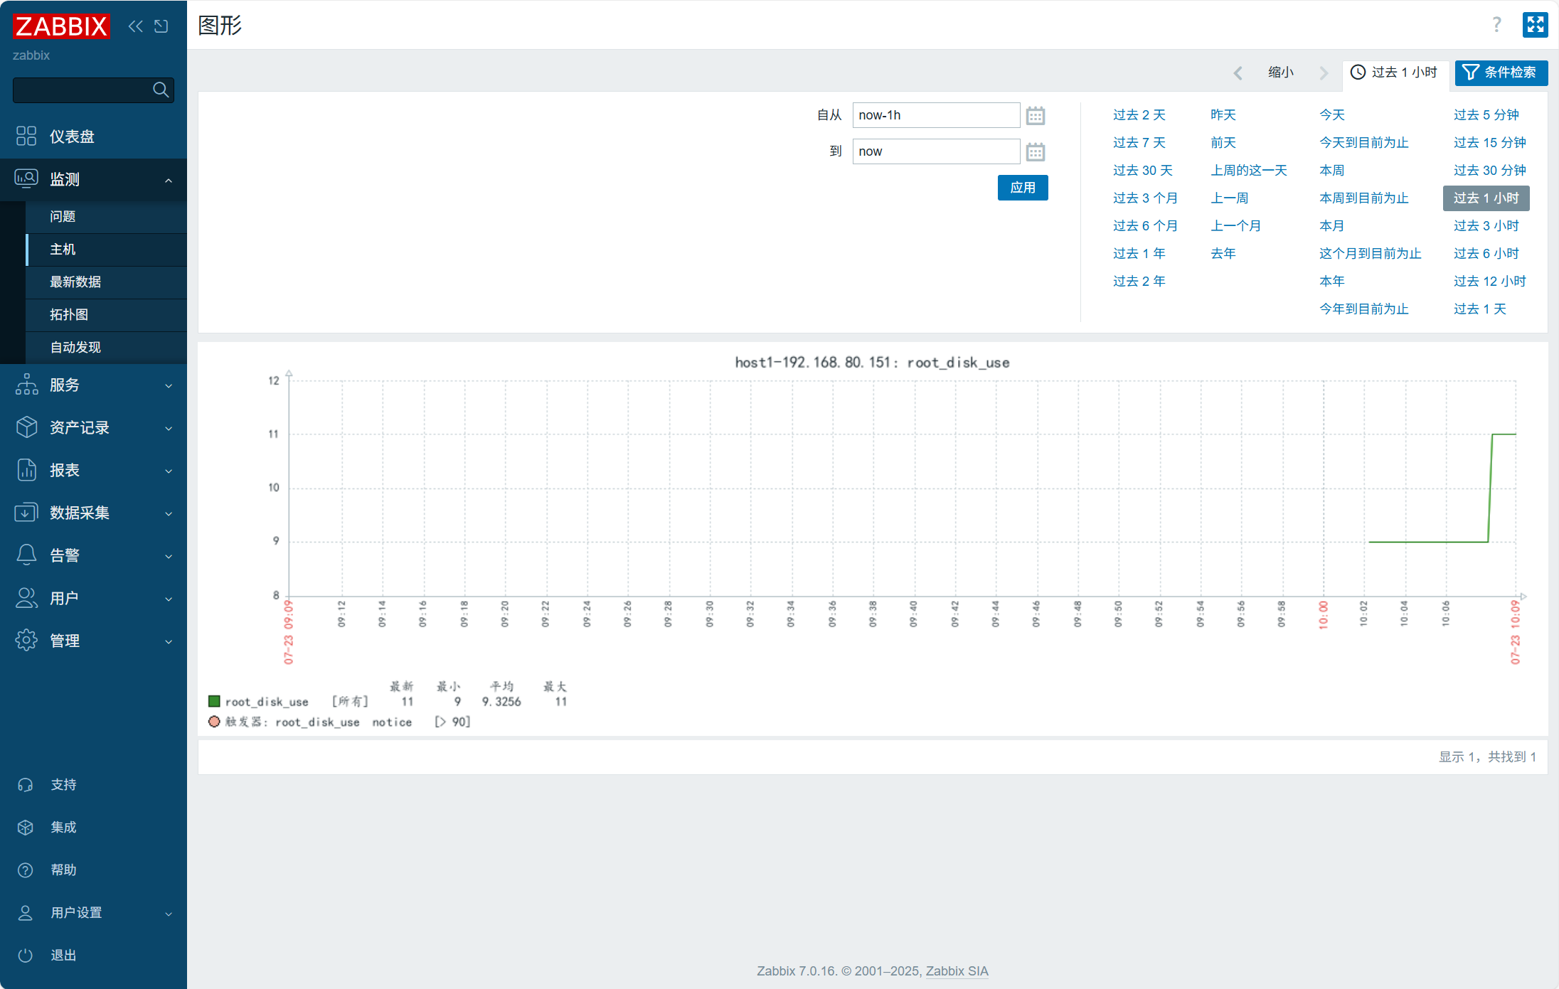
Task: Expand the 资产记录 menu chevron
Action: point(169,429)
